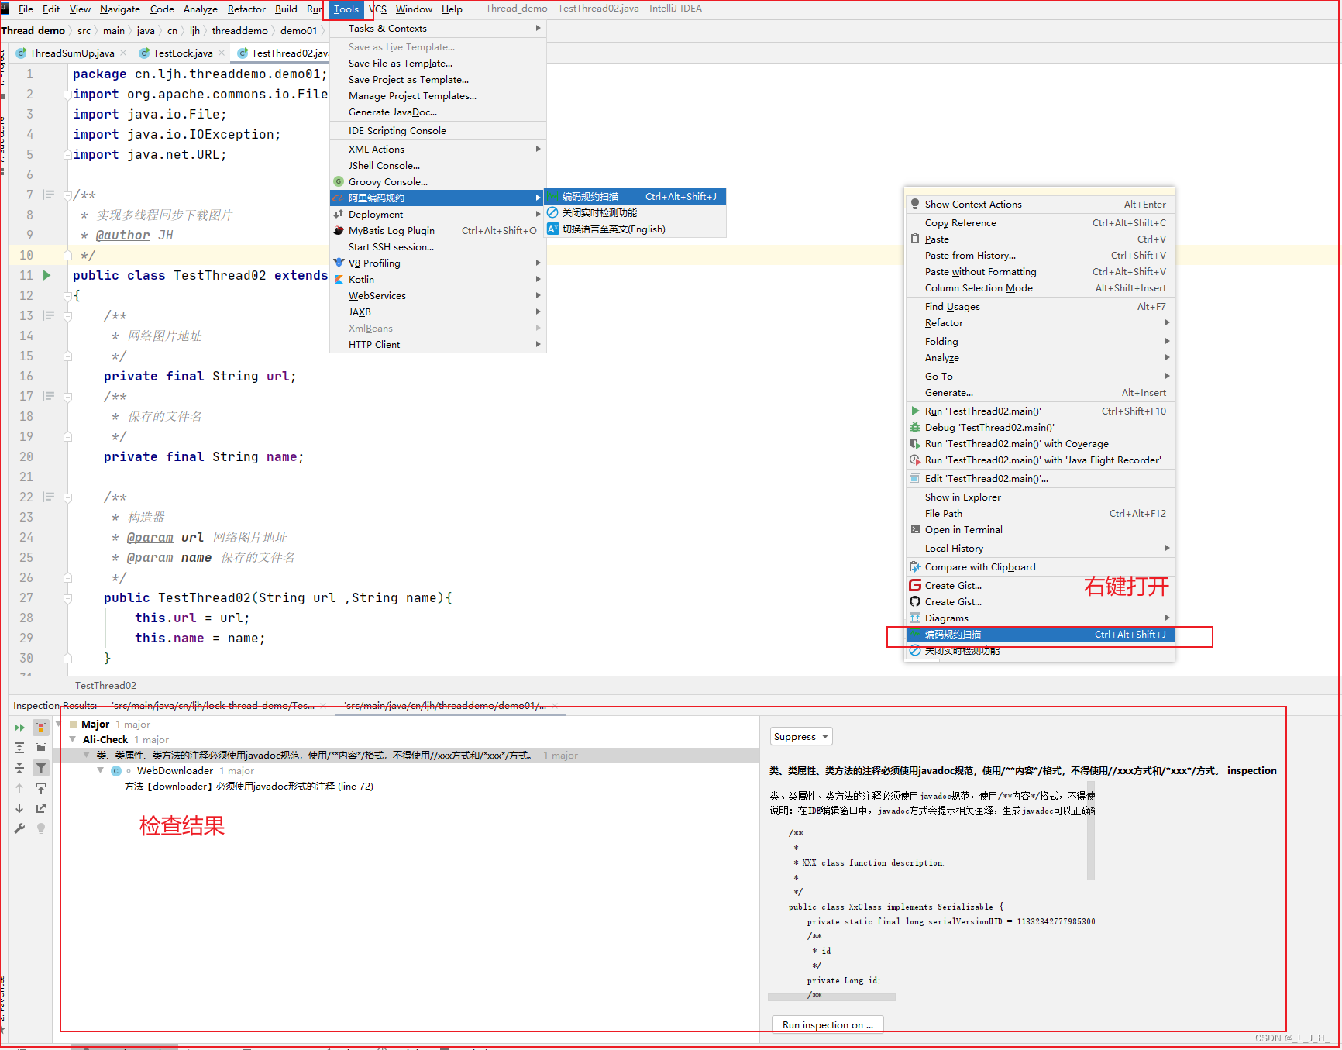Click threaddemo breadcrumb
The image size is (1342, 1050).
point(239,31)
